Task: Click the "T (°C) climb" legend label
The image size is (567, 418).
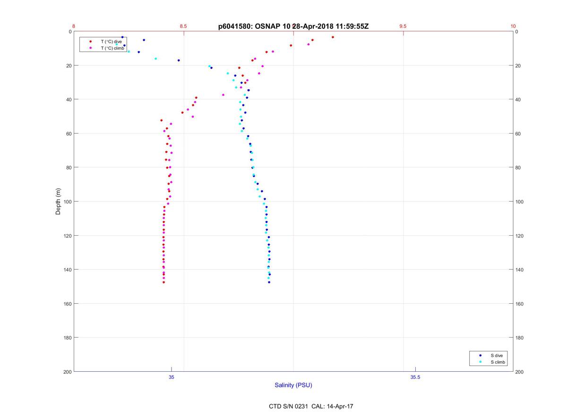Action: click(112, 48)
